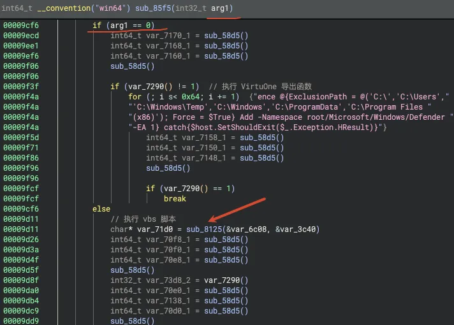Click address 00009d4f in the gutter
Viewport: 454px width, 325px height.
(21, 259)
